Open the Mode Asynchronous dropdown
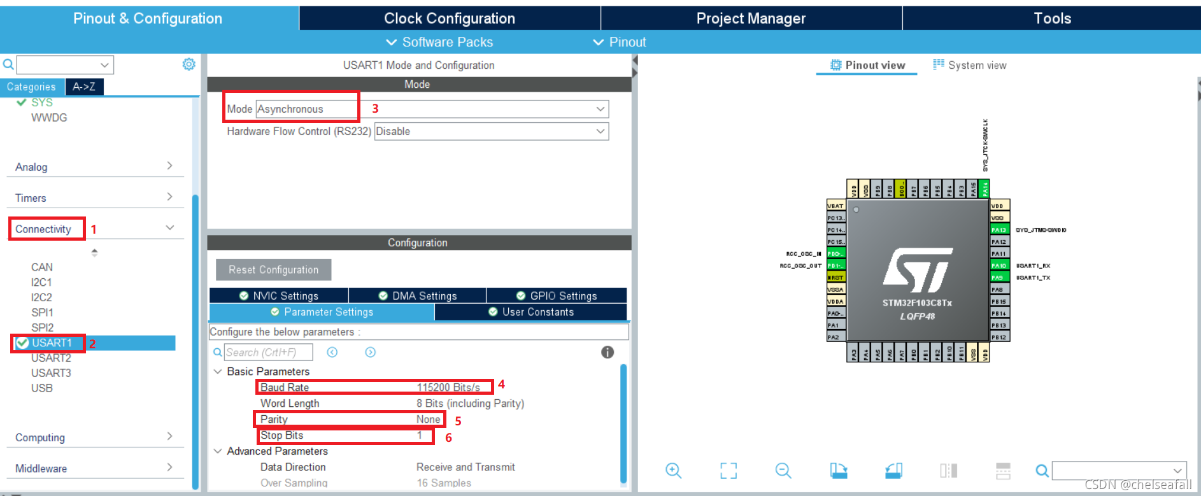Viewport: 1201px width, 496px height. coord(600,109)
